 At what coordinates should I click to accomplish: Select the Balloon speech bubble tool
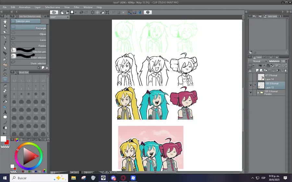(5, 117)
